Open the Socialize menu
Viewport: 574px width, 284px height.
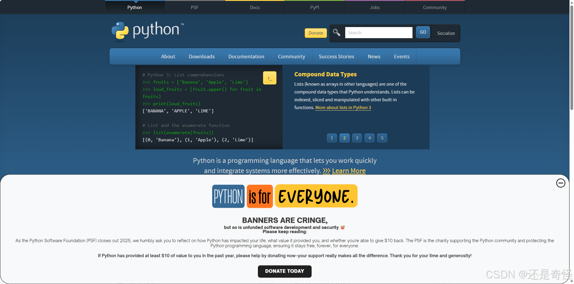coord(446,33)
